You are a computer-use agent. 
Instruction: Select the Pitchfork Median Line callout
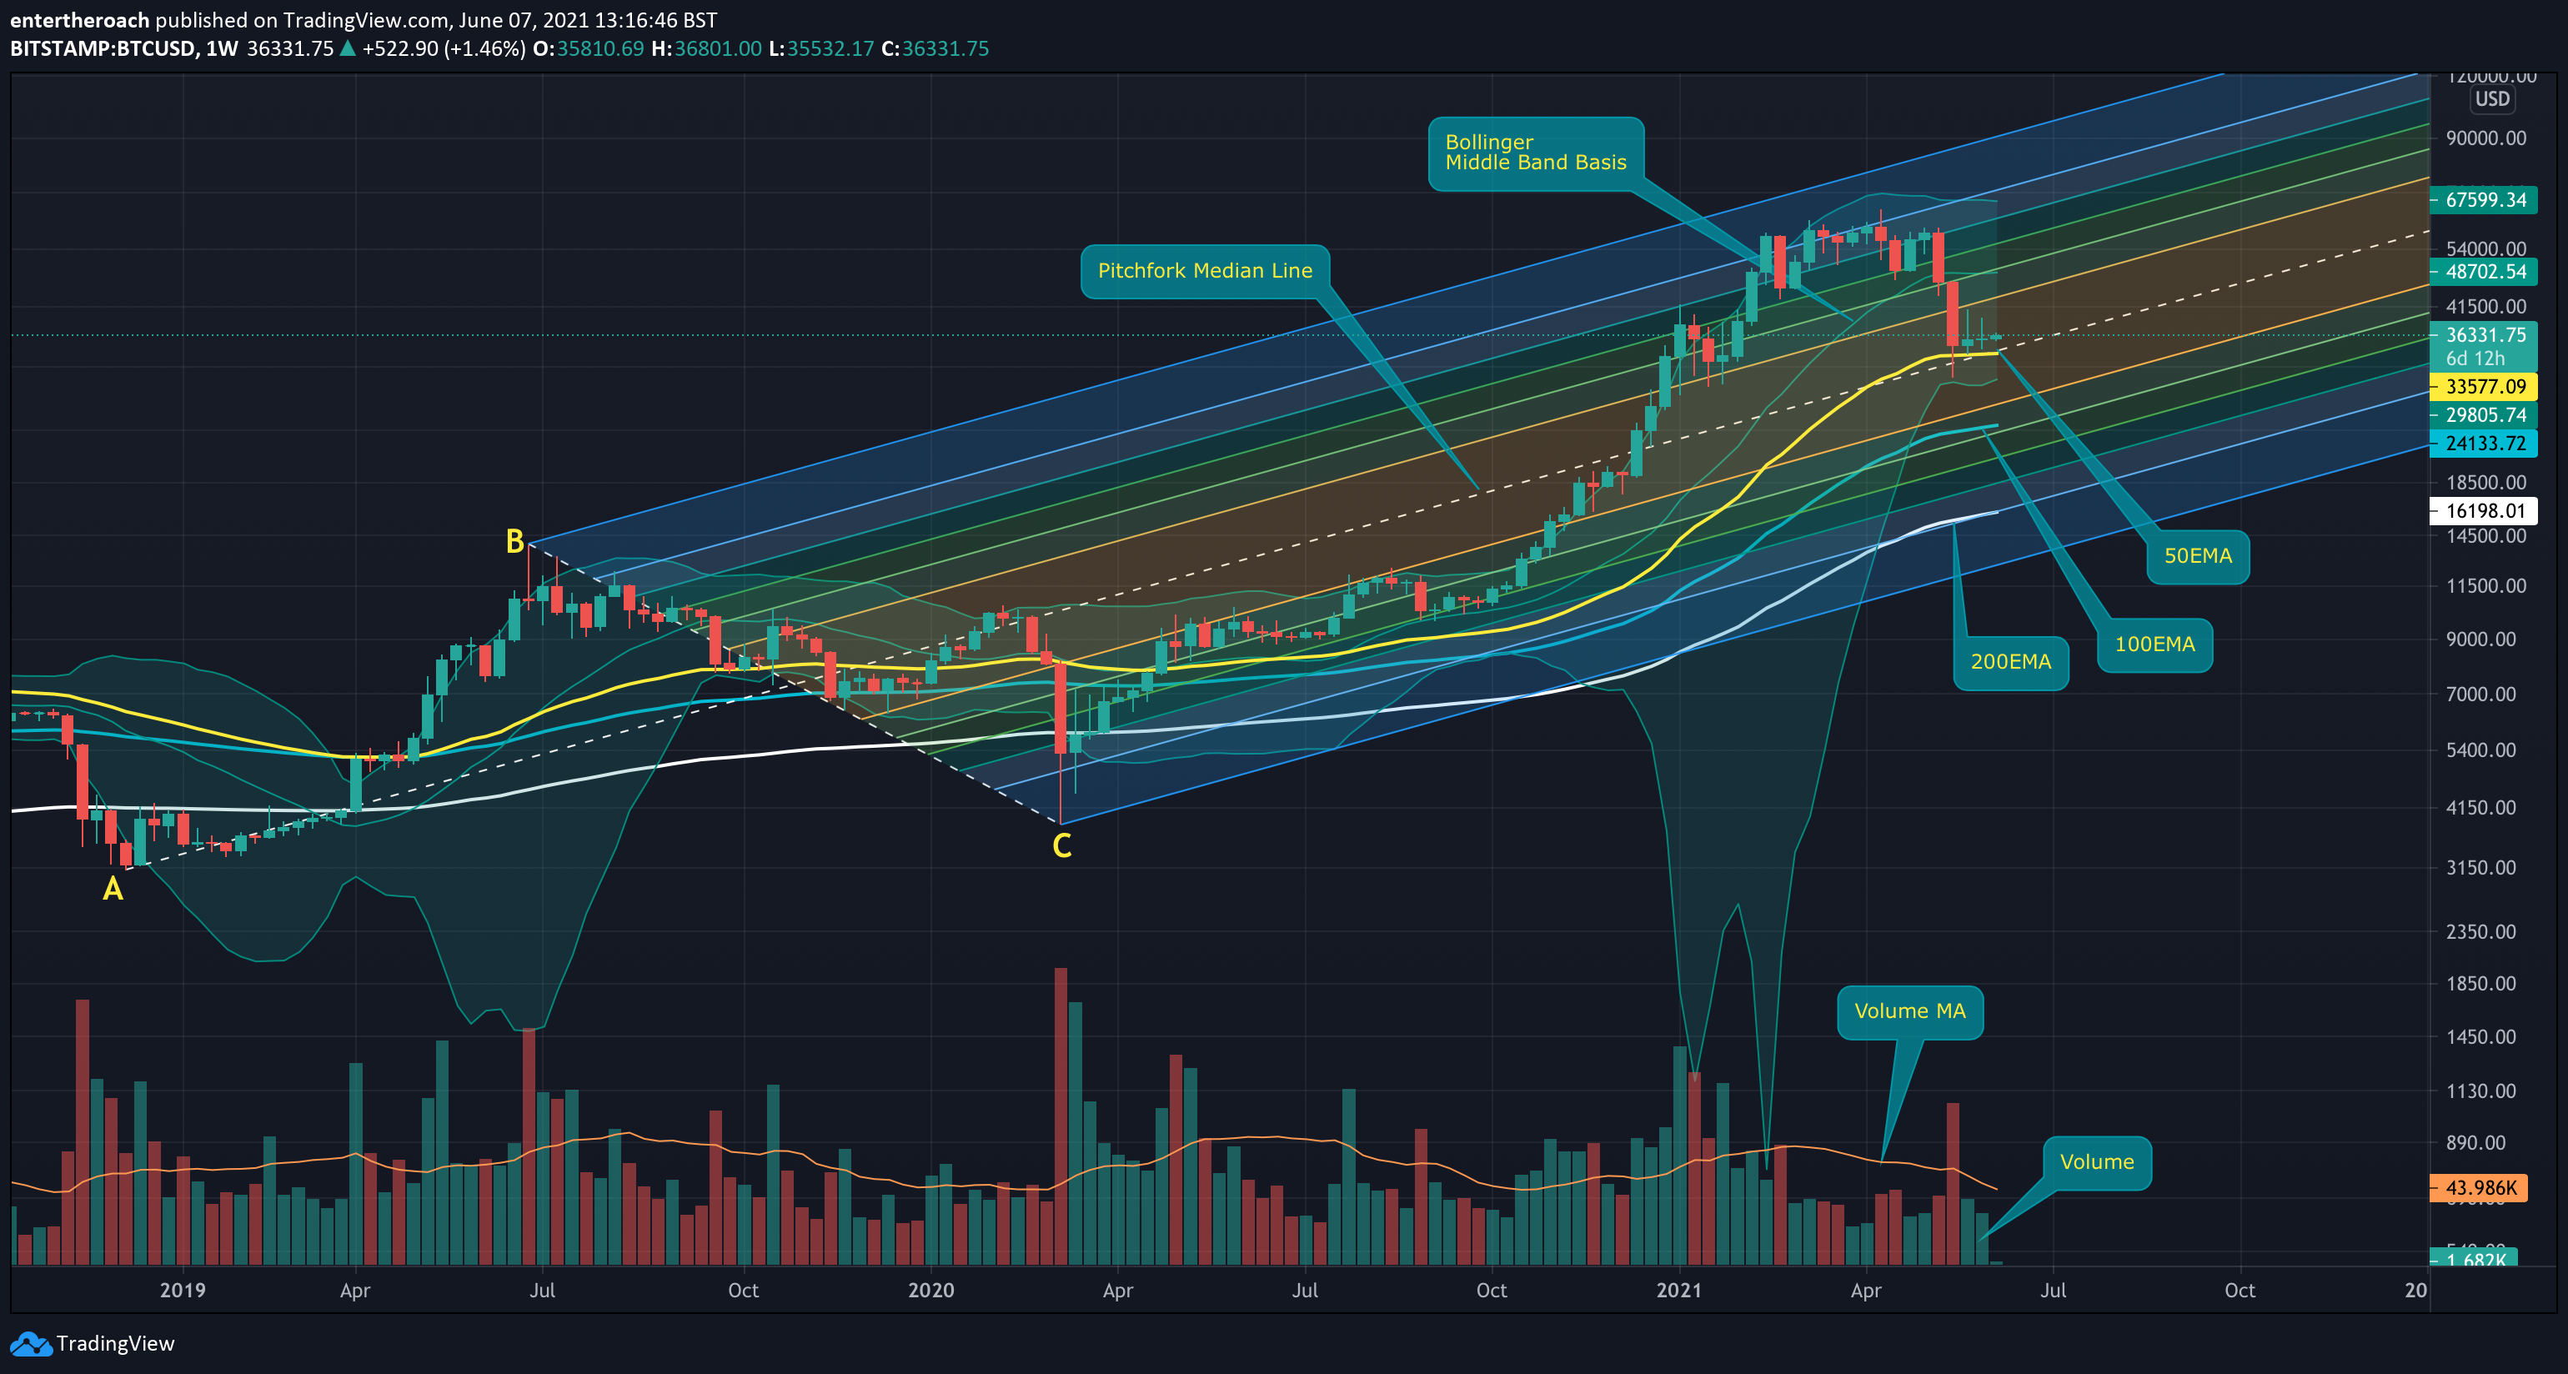(x=1204, y=270)
